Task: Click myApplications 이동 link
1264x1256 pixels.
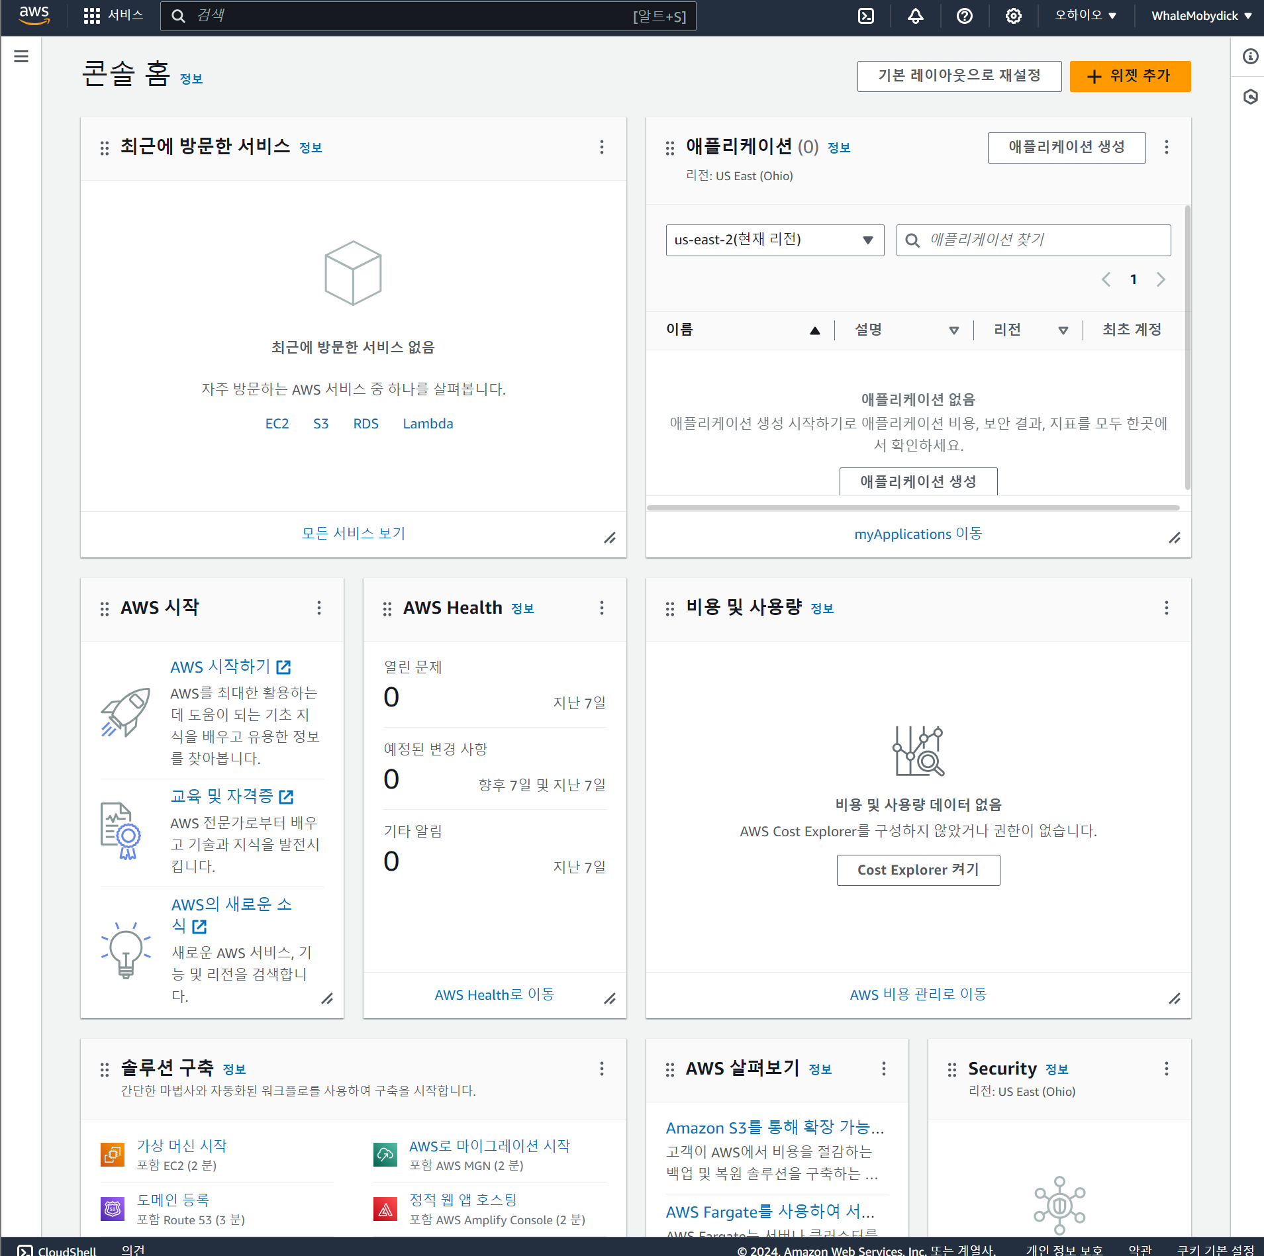Action: (918, 534)
